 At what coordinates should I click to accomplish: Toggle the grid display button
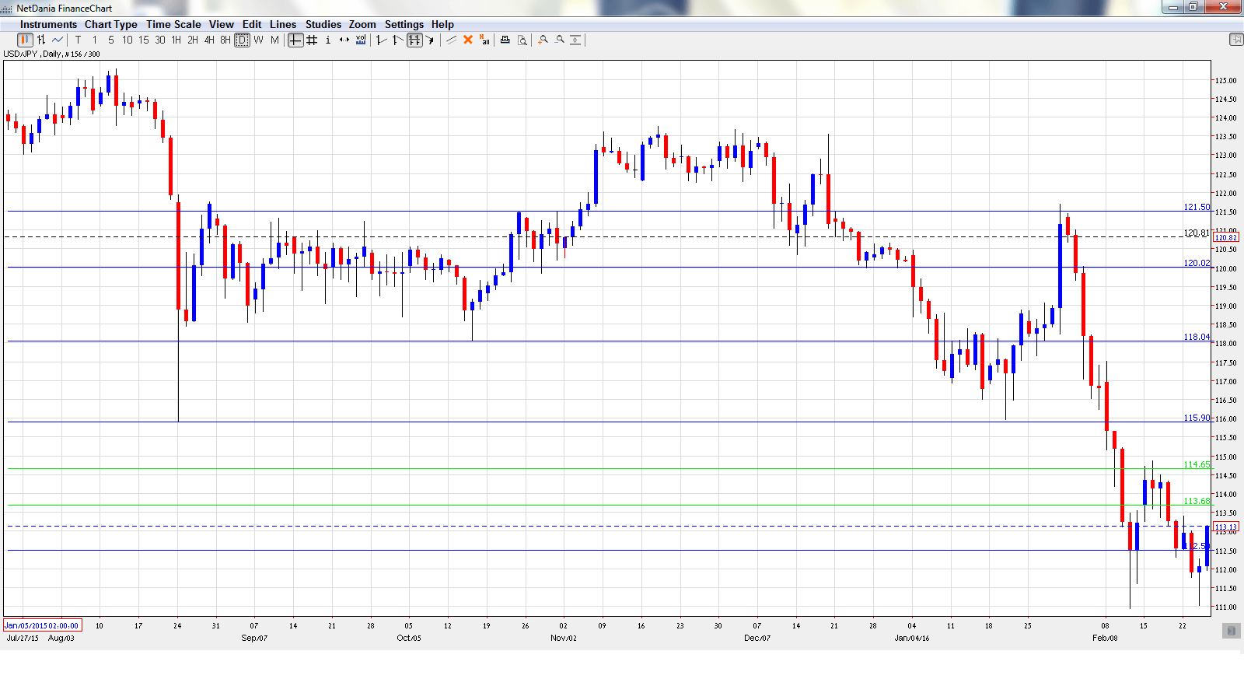pos(312,40)
